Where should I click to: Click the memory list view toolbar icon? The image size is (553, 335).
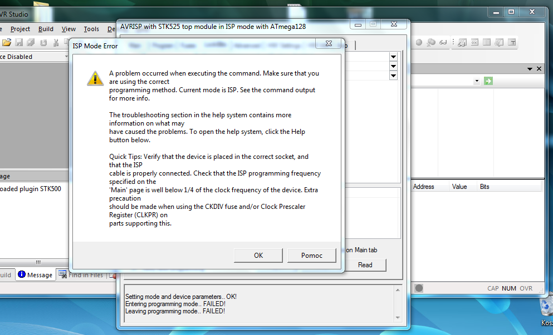(x=487, y=42)
